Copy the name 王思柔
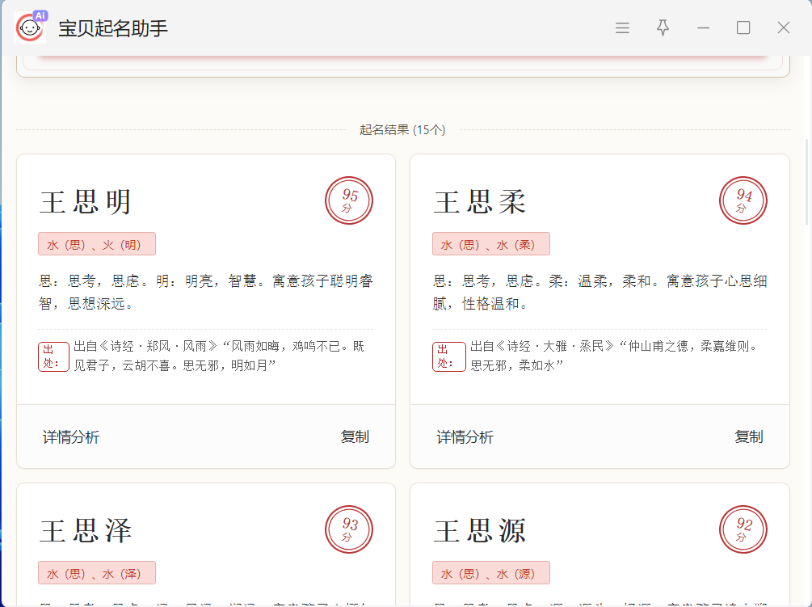The height and width of the screenshot is (607, 812). [748, 437]
